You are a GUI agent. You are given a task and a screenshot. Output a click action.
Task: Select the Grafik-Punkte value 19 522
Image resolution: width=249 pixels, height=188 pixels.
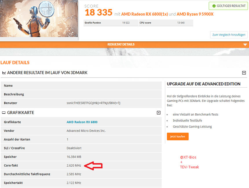pyautogui.click(x=126, y=23)
